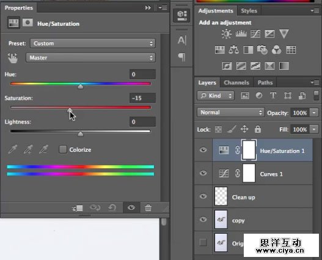Select the on-image targeted adjustment hand tool
The image size is (322, 260).
[13, 58]
